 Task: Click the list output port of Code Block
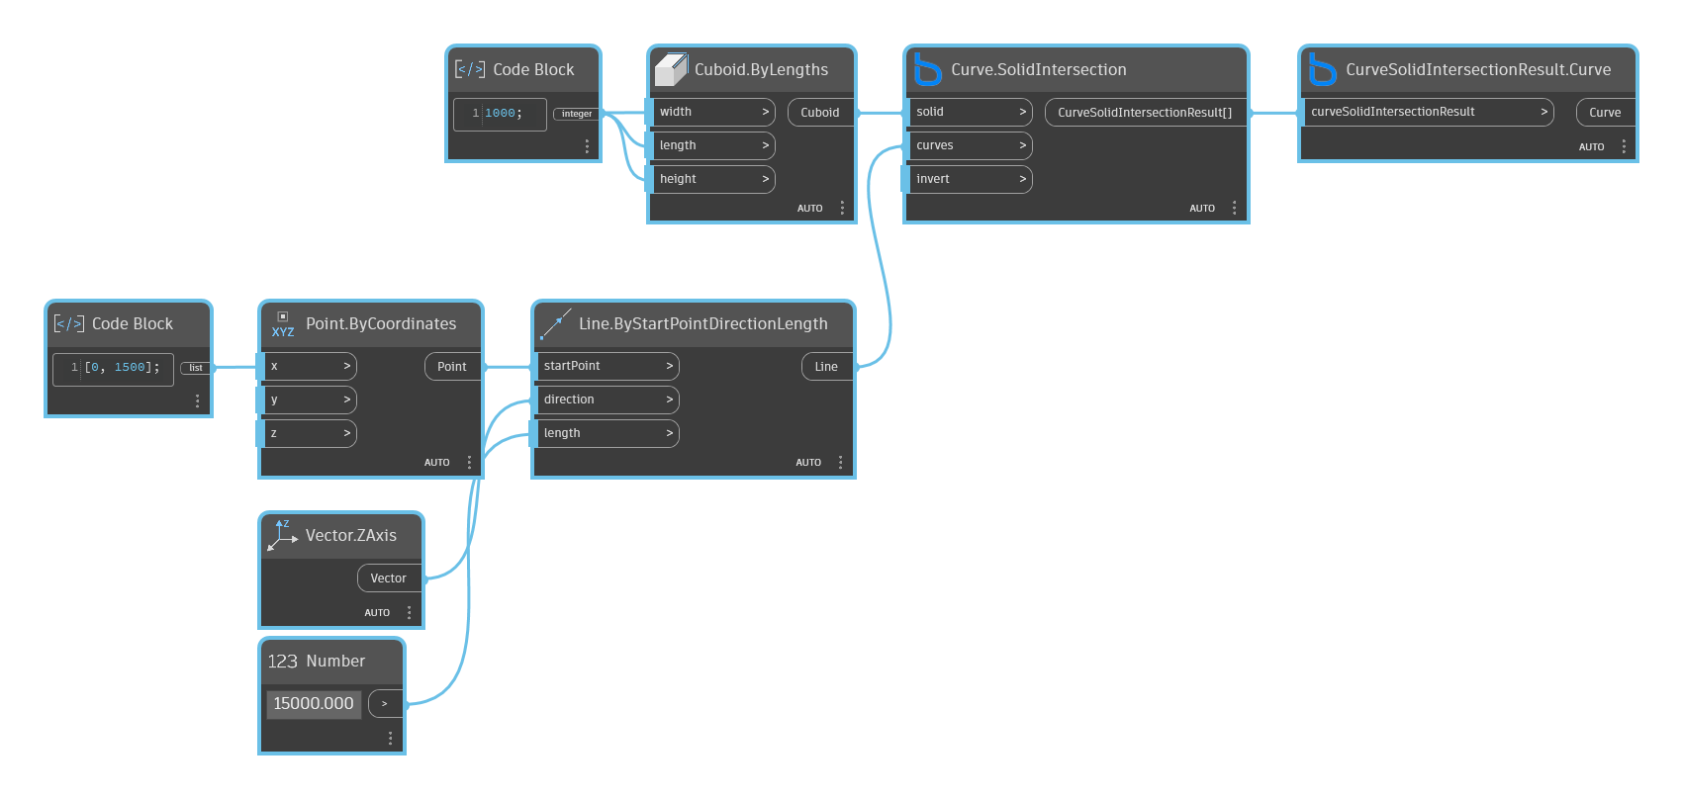coord(196,368)
